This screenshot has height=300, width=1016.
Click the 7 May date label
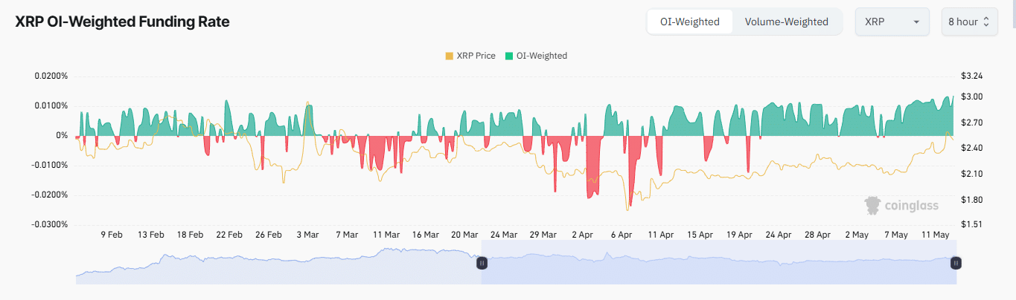click(895, 235)
